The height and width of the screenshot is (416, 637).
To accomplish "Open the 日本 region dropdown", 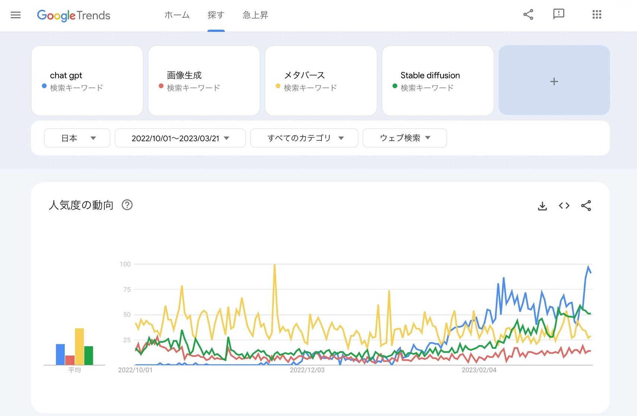I will [77, 138].
